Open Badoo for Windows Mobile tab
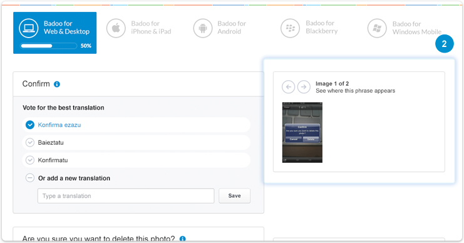The width and height of the screenshot is (464, 243). (x=405, y=28)
